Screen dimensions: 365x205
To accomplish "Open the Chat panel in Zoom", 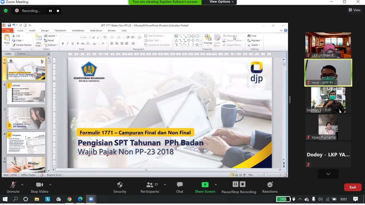I will coord(180,185).
